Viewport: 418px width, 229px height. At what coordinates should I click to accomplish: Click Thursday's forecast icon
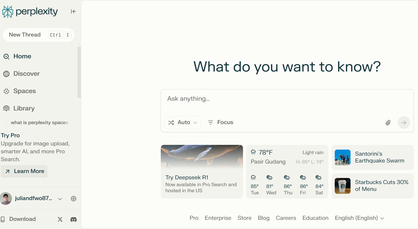point(287,177)
